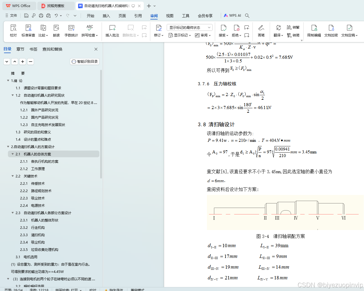Image resolution: width=364 pixels, height=291 pixels.
Task: Collapse the 1.2 自动清扫机器人的研究现状 node
Action: pyautogui.click(x=12, y=95)
